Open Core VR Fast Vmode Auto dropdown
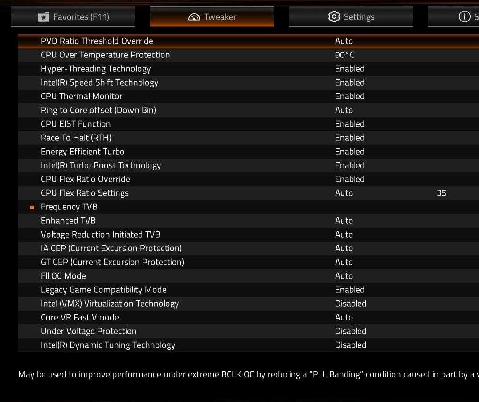Image resolution: width=479 pixels, height=402 pixels. click(344, 317)
